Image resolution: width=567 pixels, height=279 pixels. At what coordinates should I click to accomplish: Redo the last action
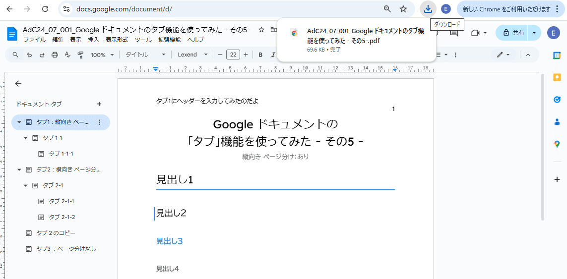[x=42, y=55]
